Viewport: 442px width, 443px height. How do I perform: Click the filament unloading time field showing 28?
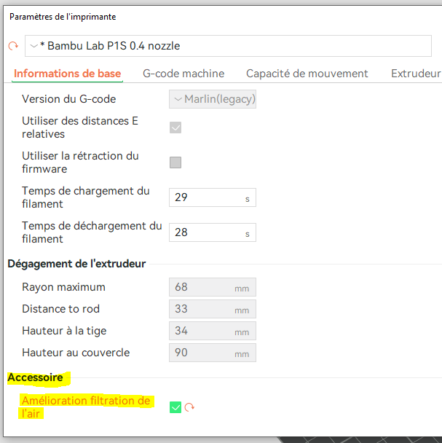tap(213, 232)
